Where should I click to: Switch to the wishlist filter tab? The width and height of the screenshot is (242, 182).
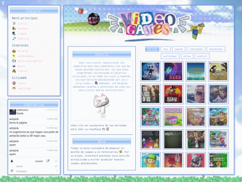tap(202, 56)
